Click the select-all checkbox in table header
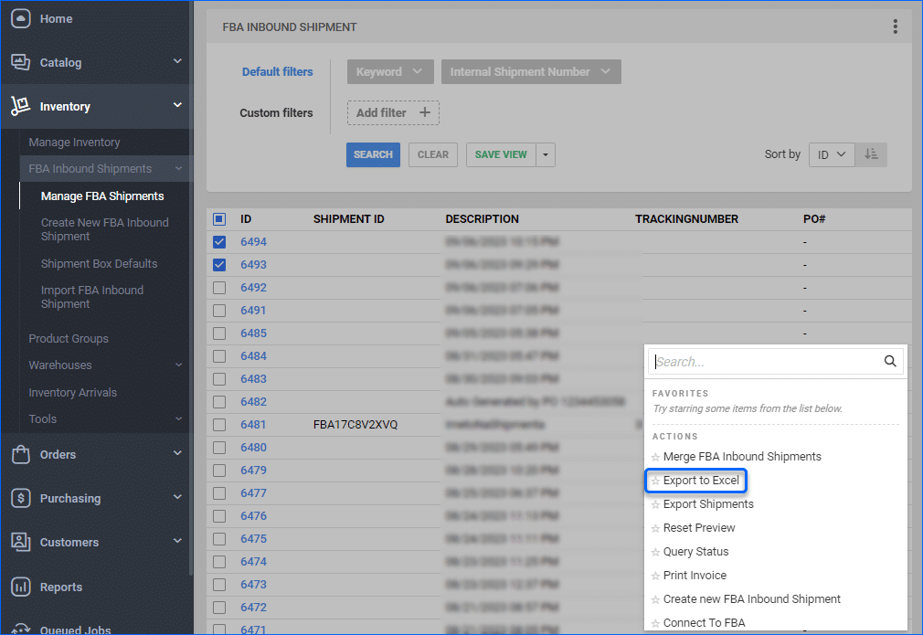923x635 pixels. [x=218, y=218]
